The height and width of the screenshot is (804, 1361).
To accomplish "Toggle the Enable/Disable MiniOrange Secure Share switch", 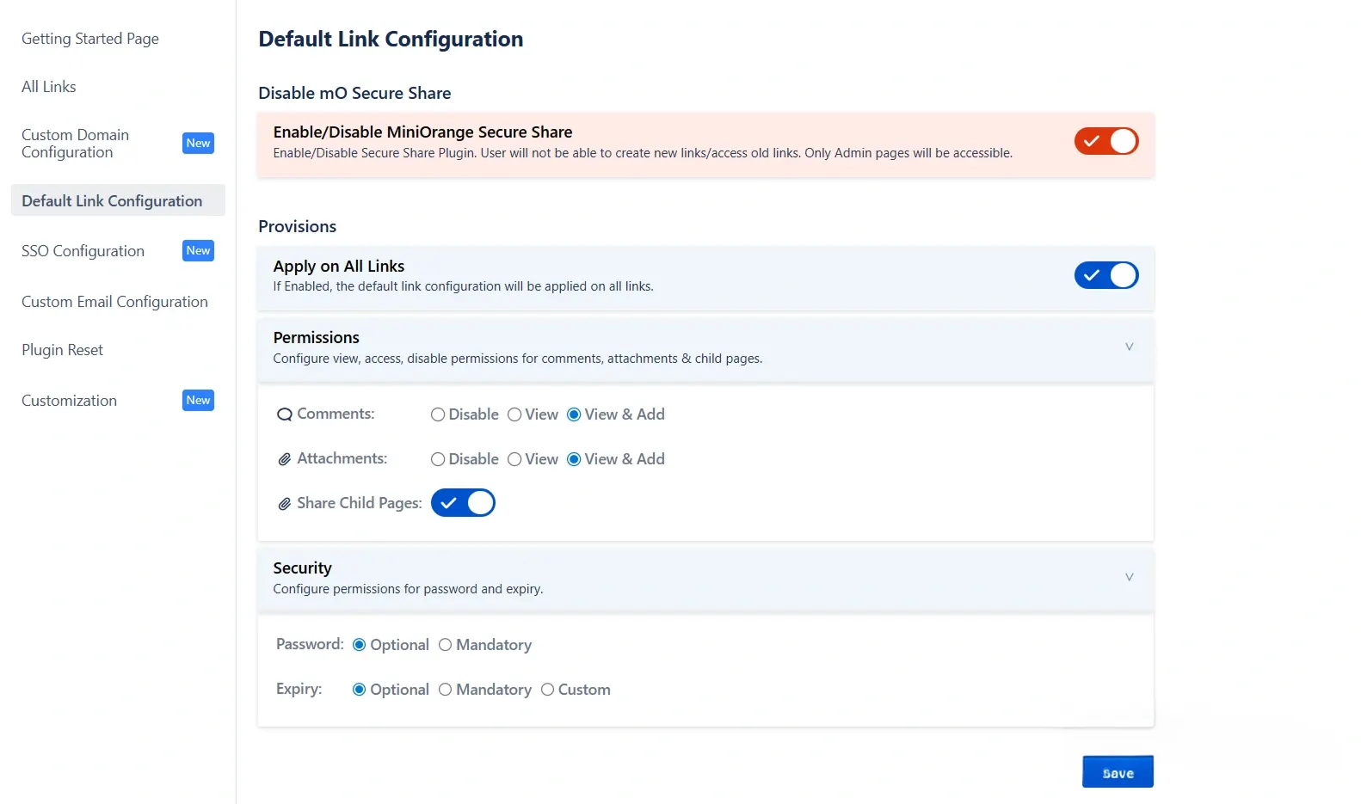I will [1106, 141].
